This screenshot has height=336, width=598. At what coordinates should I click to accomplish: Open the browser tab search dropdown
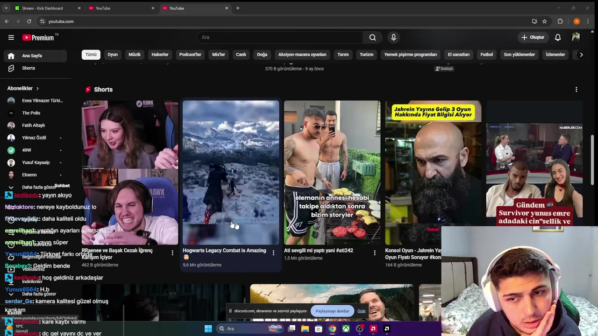(6, 8)
